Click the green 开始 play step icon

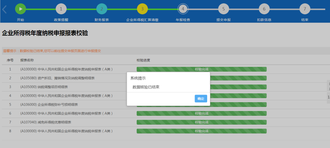(20, 9)
